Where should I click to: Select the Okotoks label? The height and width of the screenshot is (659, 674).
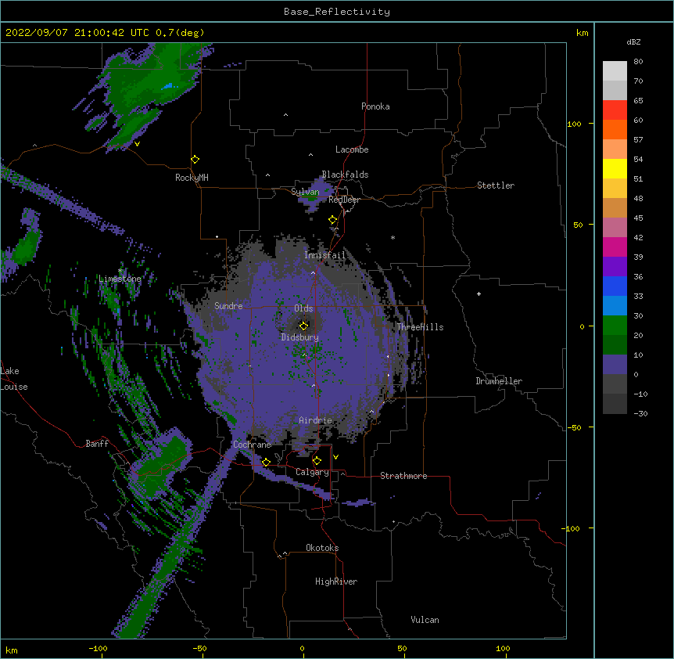coord(322,548)
